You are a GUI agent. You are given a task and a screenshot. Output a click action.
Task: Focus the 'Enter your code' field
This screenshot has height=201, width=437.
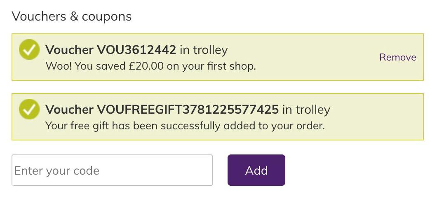112,170
